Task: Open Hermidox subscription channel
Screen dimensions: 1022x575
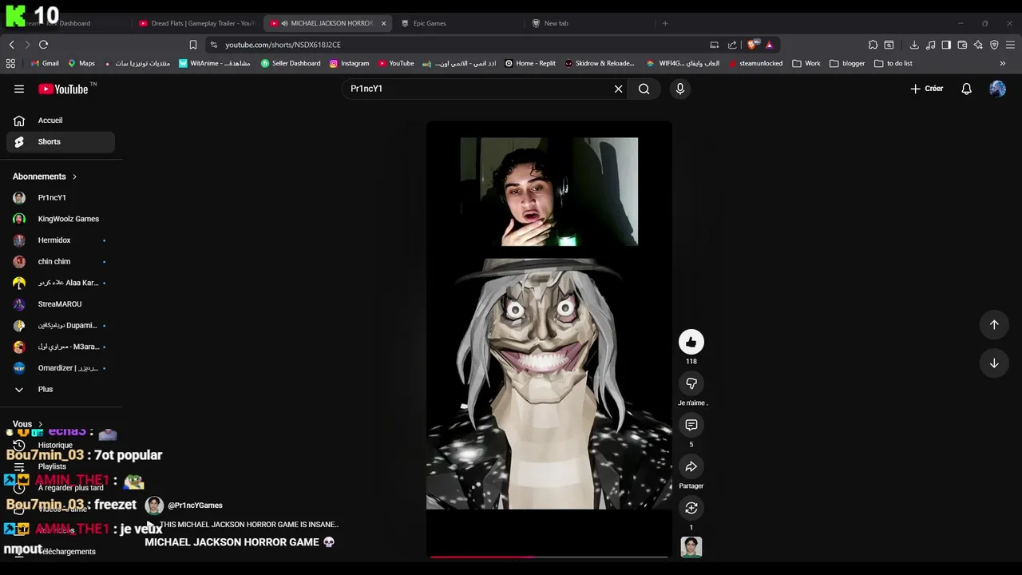Action: point(61,240)
